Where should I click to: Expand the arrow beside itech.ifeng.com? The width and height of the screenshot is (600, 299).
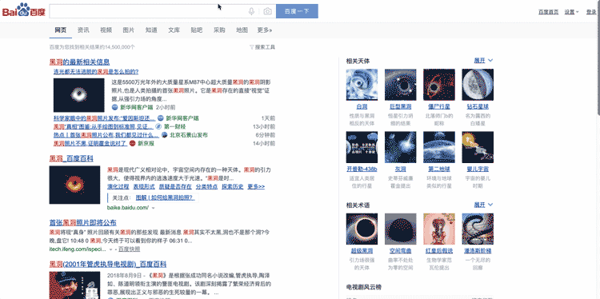tap(111, 249)
